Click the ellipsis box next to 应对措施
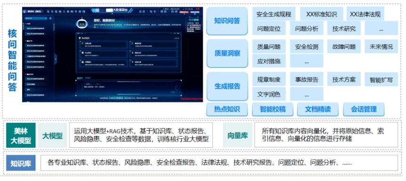Image resolution: width=406 pixels, height=181 pixels. coord(307,61)
